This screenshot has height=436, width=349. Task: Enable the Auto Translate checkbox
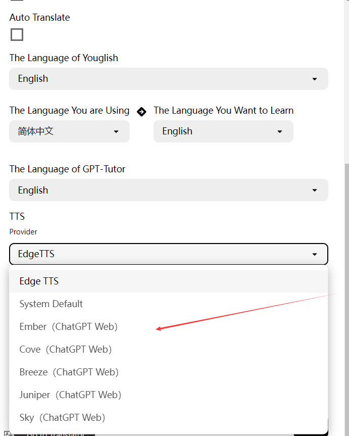17,34
